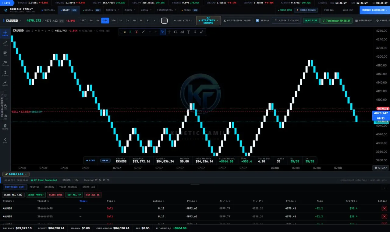
Task: Click the Close Profit button
Action: 36,195
